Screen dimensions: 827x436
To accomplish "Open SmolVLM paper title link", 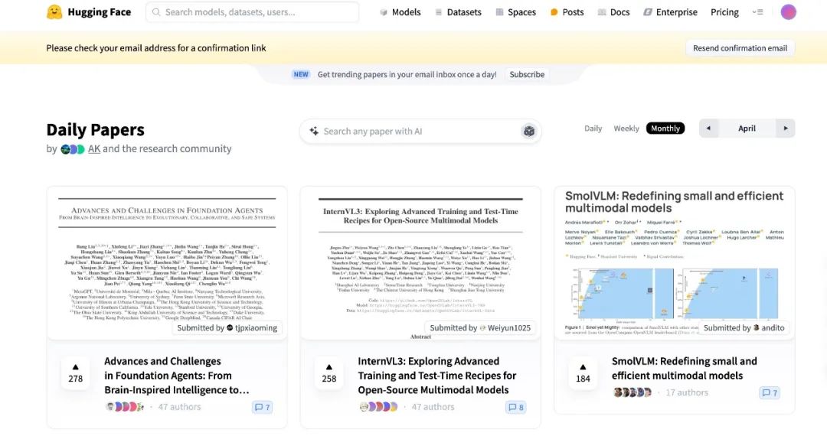I will coord(684,368).
